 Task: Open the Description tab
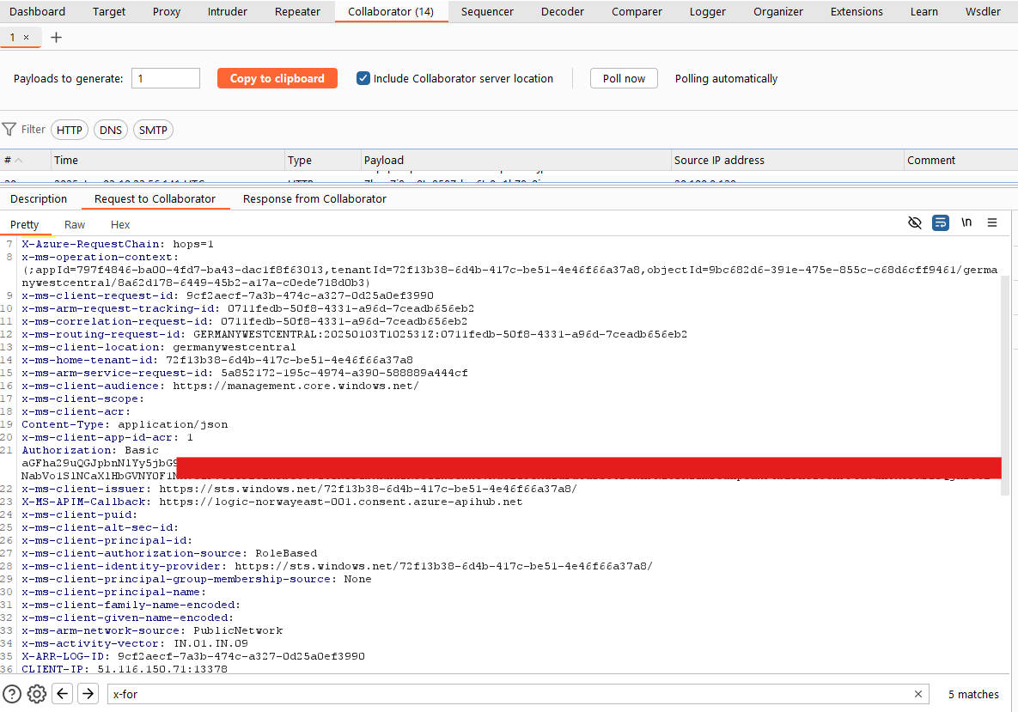click(x=39, y=199)
